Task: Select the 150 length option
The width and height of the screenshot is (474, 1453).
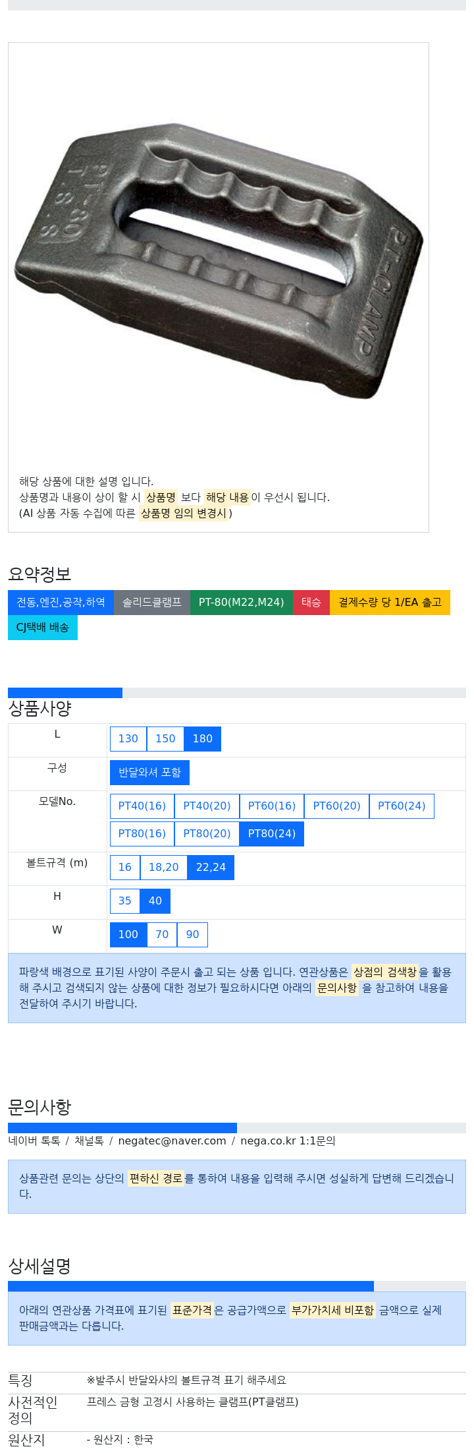Action: click(x=165, y=738)
